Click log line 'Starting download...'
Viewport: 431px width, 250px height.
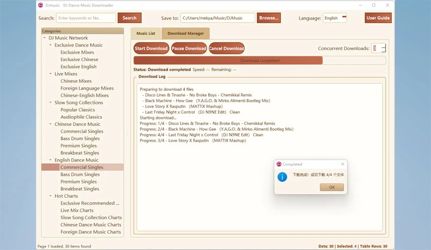158,118
